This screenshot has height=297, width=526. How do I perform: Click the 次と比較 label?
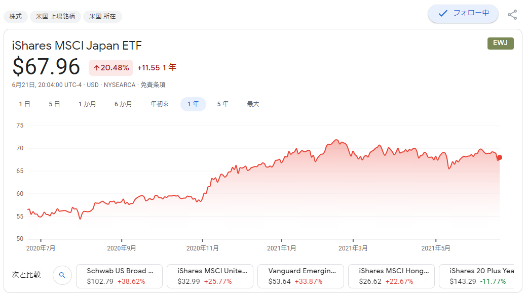[26, 275]
